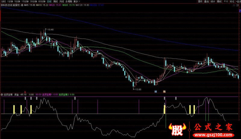The image size is (241, 139).
Task: Add stock to 自选 watchlist
Action: [238, 1]
